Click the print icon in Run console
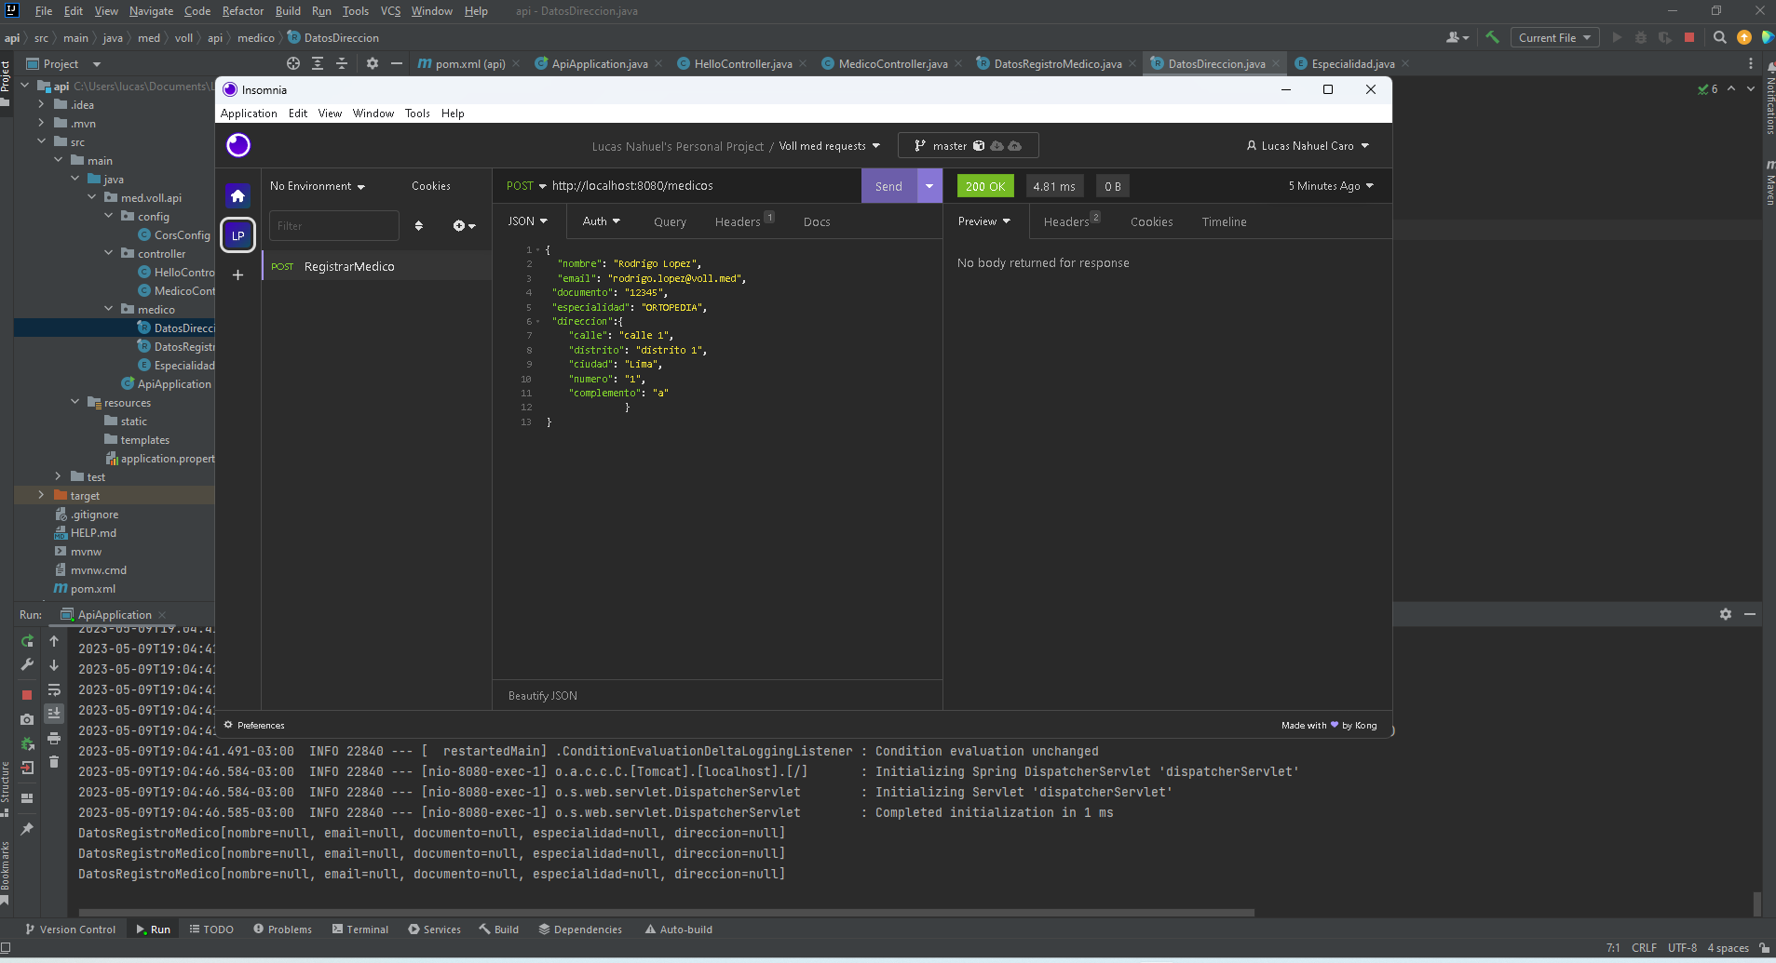 54,738
